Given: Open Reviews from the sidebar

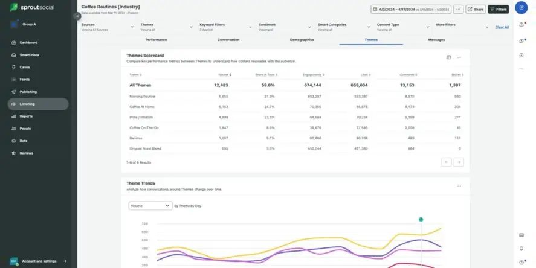Looking at the screenshot, I should (x=25, y=153).
